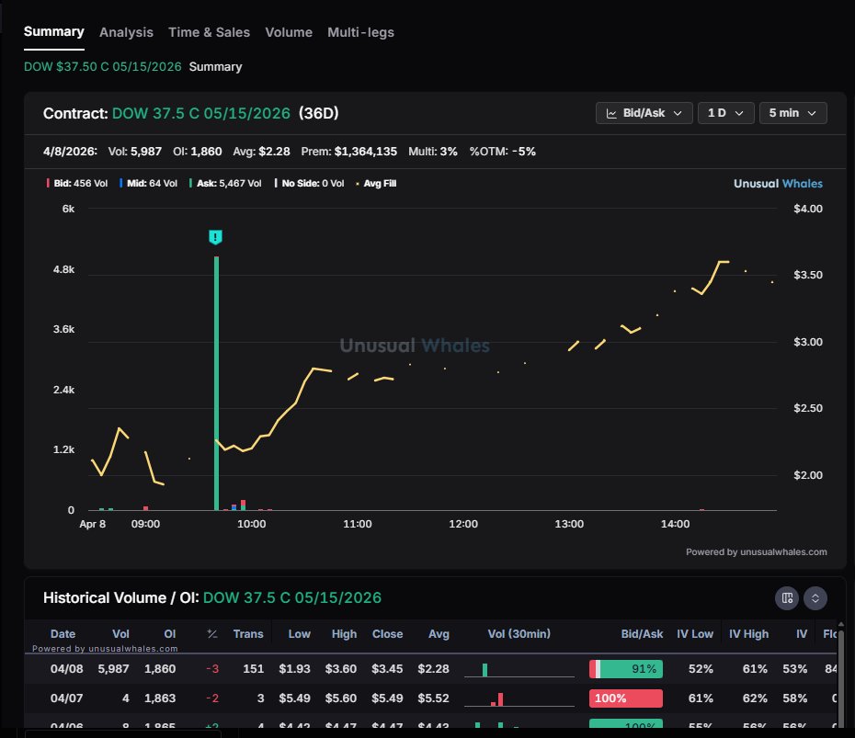Click the $3.45 close price cell
This screenshot has height=738, width=855.
[x=387, y=669]
